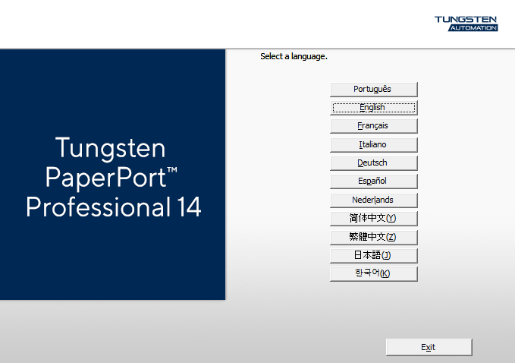Click the 'PaperPort' title text
Image resolution: width=515 pixels, height=363 pixels.
click(105, 177)
